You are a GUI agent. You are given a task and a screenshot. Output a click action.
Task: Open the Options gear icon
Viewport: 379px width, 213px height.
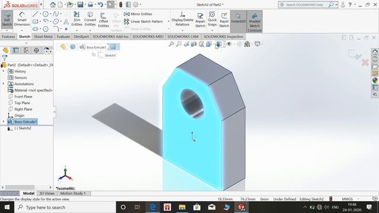tap(136, 5)
